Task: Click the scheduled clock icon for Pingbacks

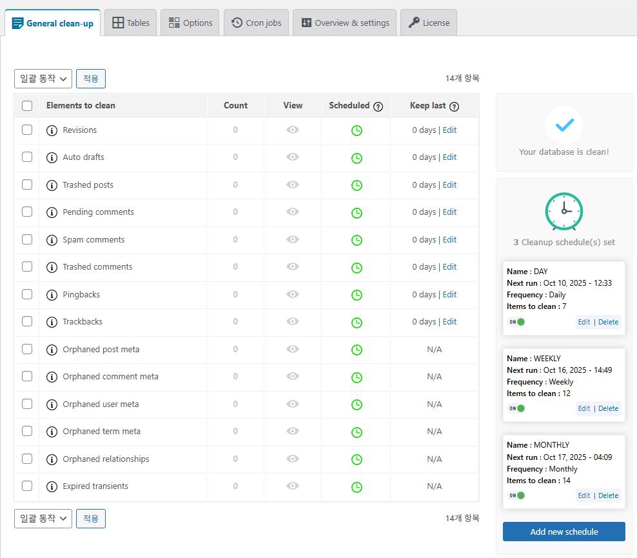Action: tap(357, 295)
